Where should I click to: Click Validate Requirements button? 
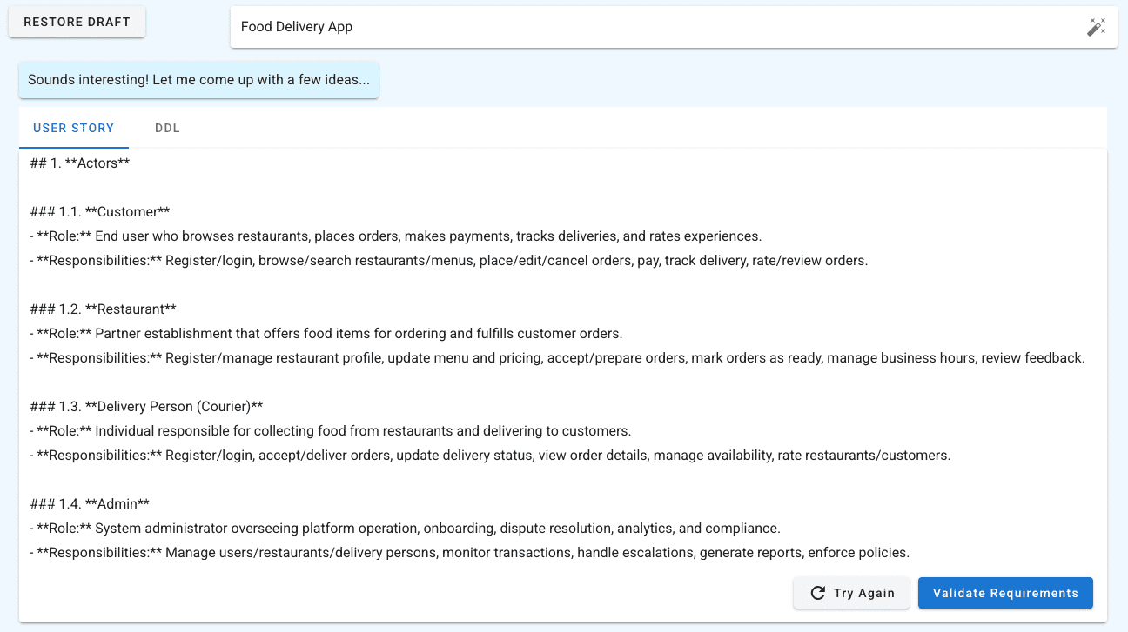click(x=1005, y=593)
